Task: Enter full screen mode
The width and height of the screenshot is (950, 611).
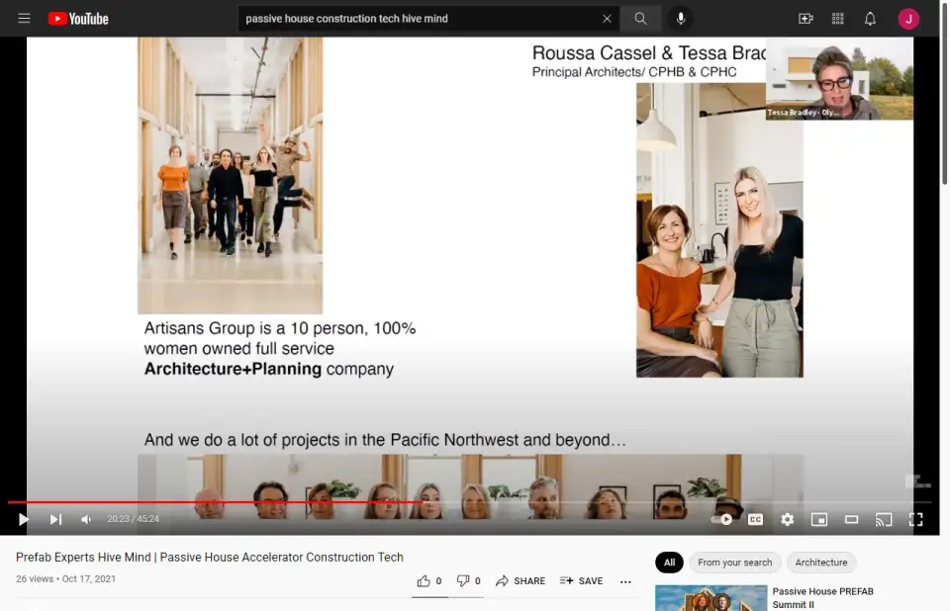Action: point(916,519)
